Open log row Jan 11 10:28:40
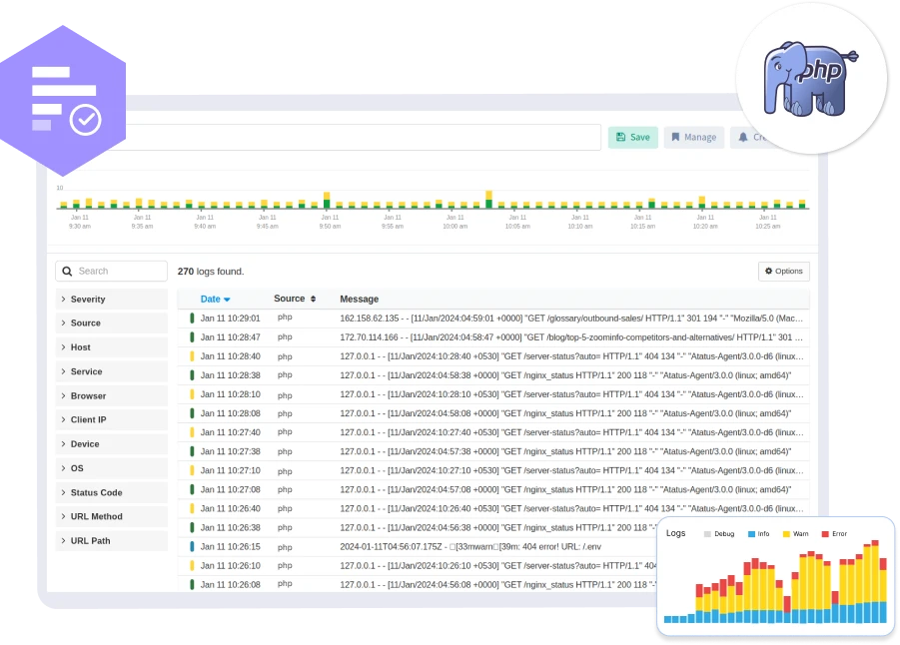The height and width of the screenshot is (645, 900). click(493, 356)
